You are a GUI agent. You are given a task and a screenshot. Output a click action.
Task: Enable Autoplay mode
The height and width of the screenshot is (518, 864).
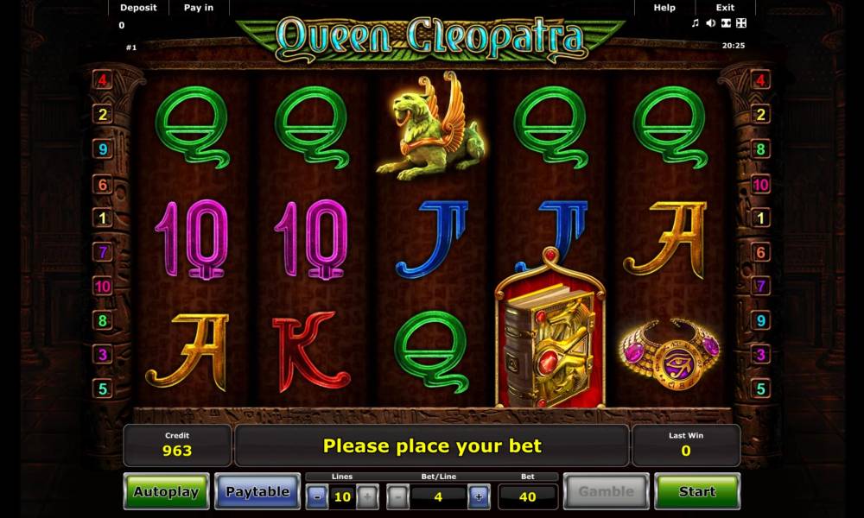click(167, 491)
